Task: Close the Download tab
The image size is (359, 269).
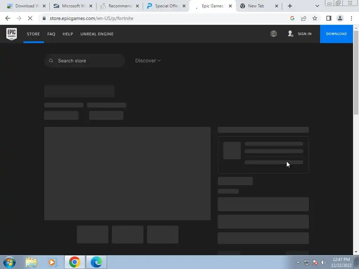Action: 44,6
